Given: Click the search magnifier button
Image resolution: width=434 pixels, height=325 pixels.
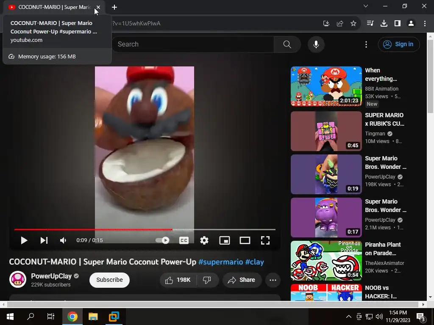Looking at the screenshot, I should point(287,44).
